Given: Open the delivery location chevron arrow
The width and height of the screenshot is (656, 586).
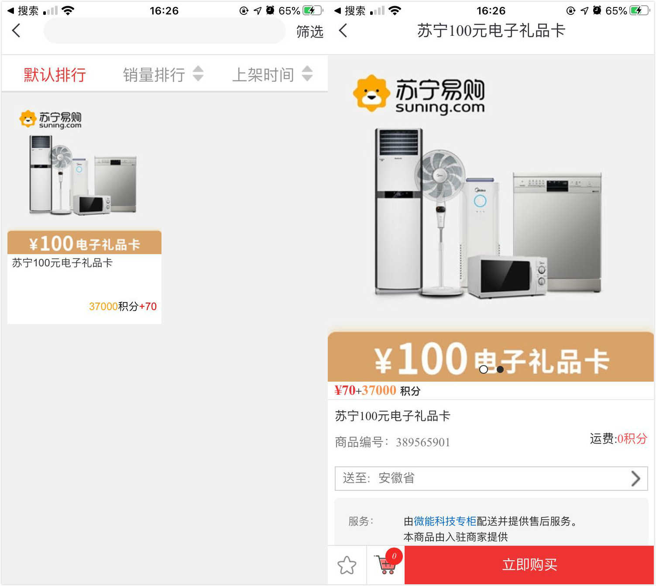Looking at the screenshot, I should click(x=635, y=479).
